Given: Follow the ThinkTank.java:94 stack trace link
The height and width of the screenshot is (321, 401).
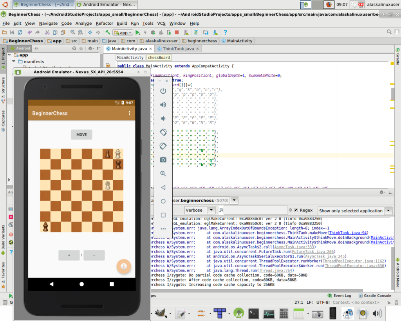Looking at the screenshot, I should pyautogui.click(x=348, y=233).
